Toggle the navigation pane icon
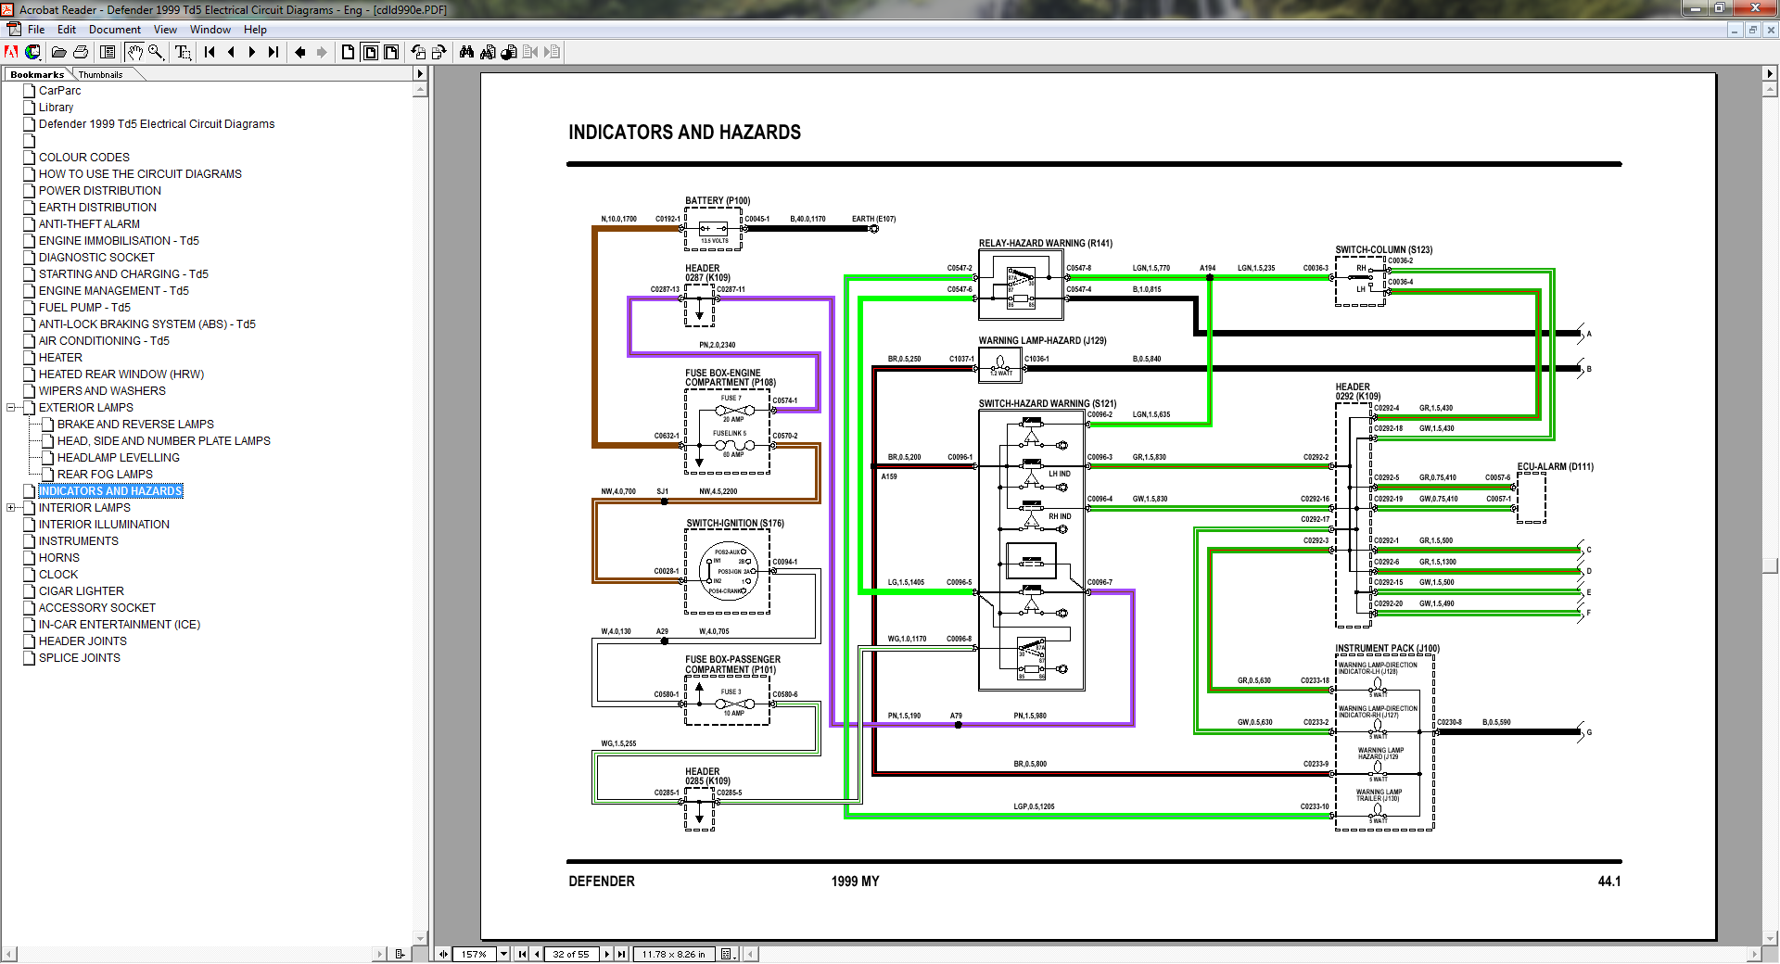The width and height of the screenshot is (1780, 964). (108, 52)
